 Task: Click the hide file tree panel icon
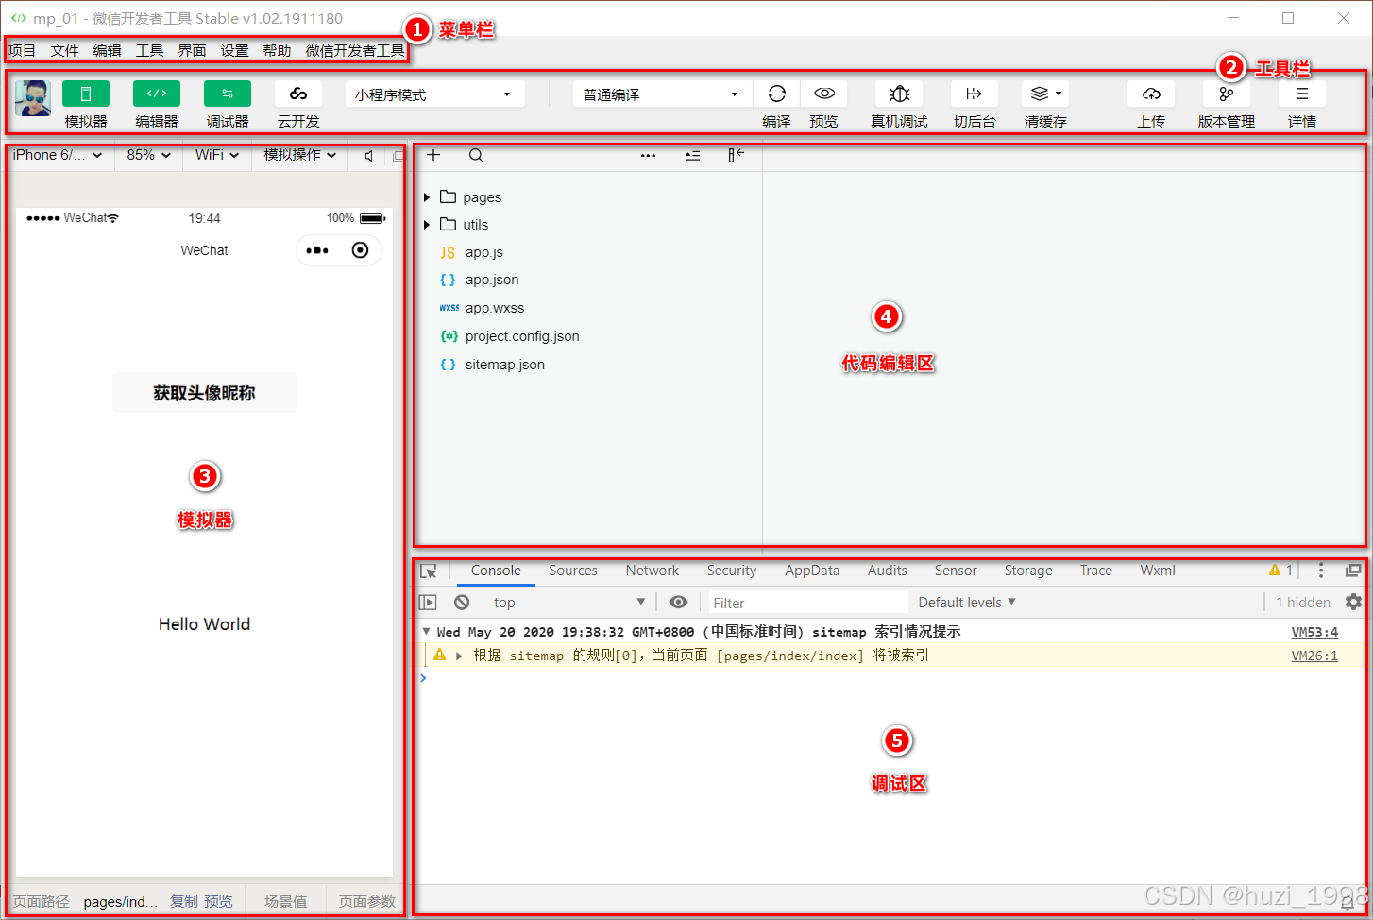[x=736, y=155]
